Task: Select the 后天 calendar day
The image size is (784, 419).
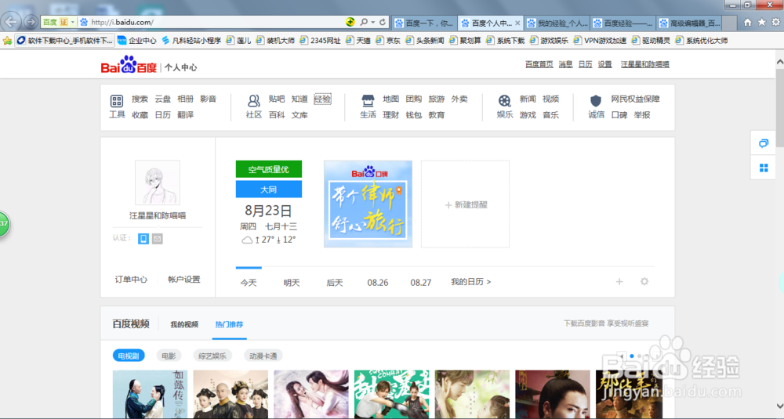Action: tap(335, 283)
